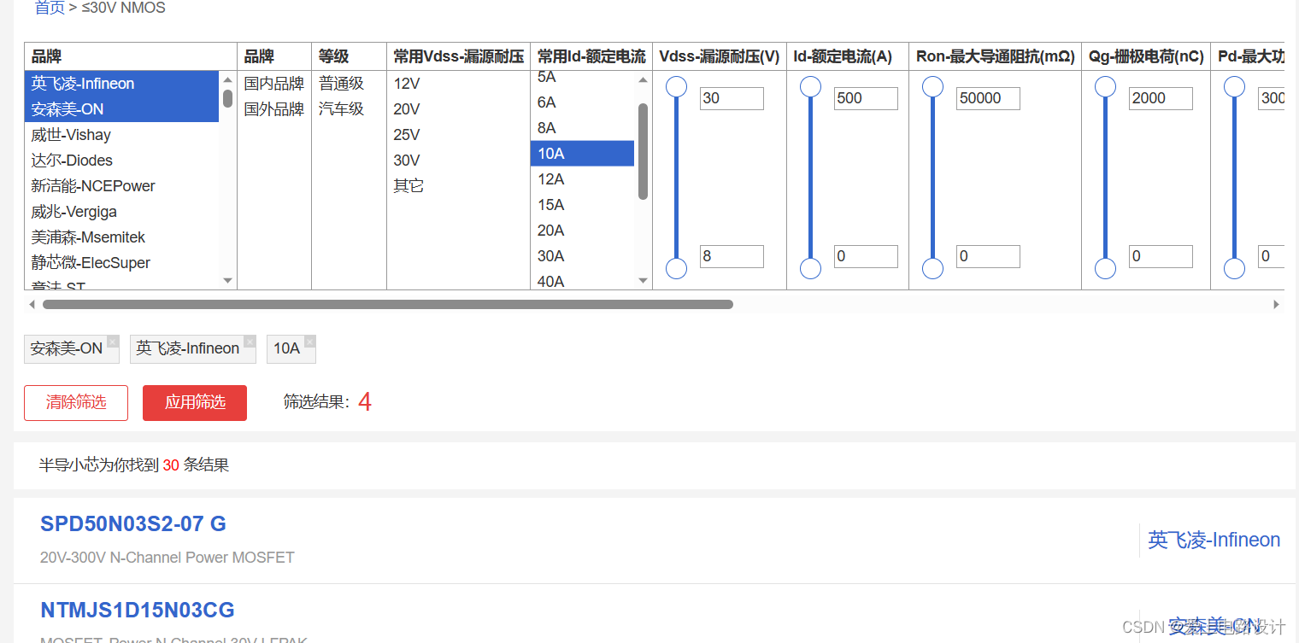Select 安森美-ON in brand list
The image size is (1299, 643).
(121, 109)
